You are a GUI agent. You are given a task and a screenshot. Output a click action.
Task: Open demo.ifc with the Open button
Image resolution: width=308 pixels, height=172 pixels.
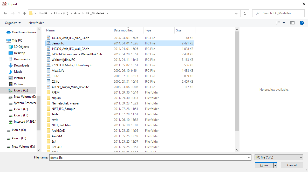[264, 165]
